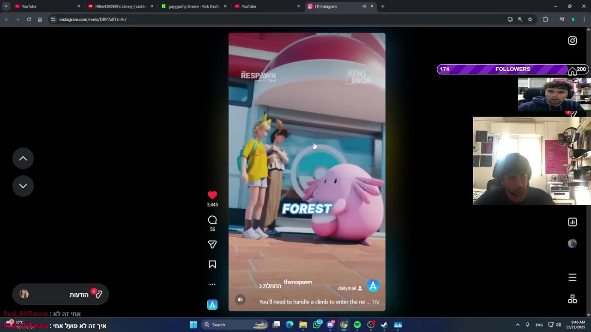Open File Explorer from the taskbar
Image resolution: width=591 pixels, height=332 pixels.
pos(303,325)
